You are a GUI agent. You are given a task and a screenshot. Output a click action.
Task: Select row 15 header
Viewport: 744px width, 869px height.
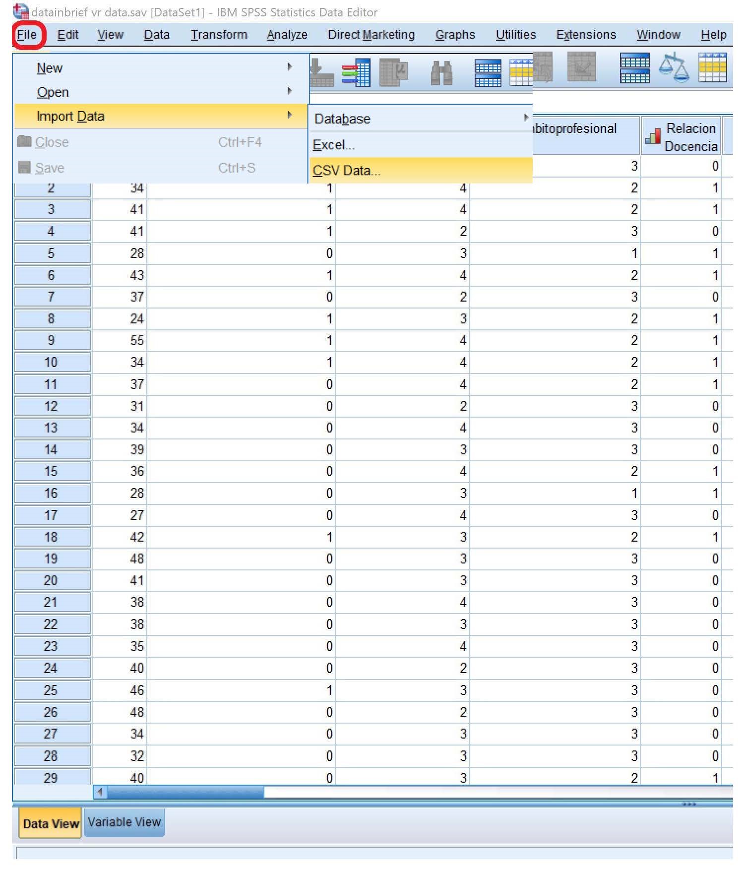click(52, 471)
